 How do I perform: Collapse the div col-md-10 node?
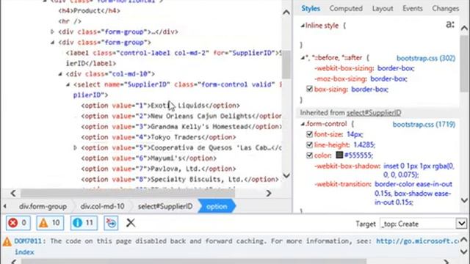[60, 73]
